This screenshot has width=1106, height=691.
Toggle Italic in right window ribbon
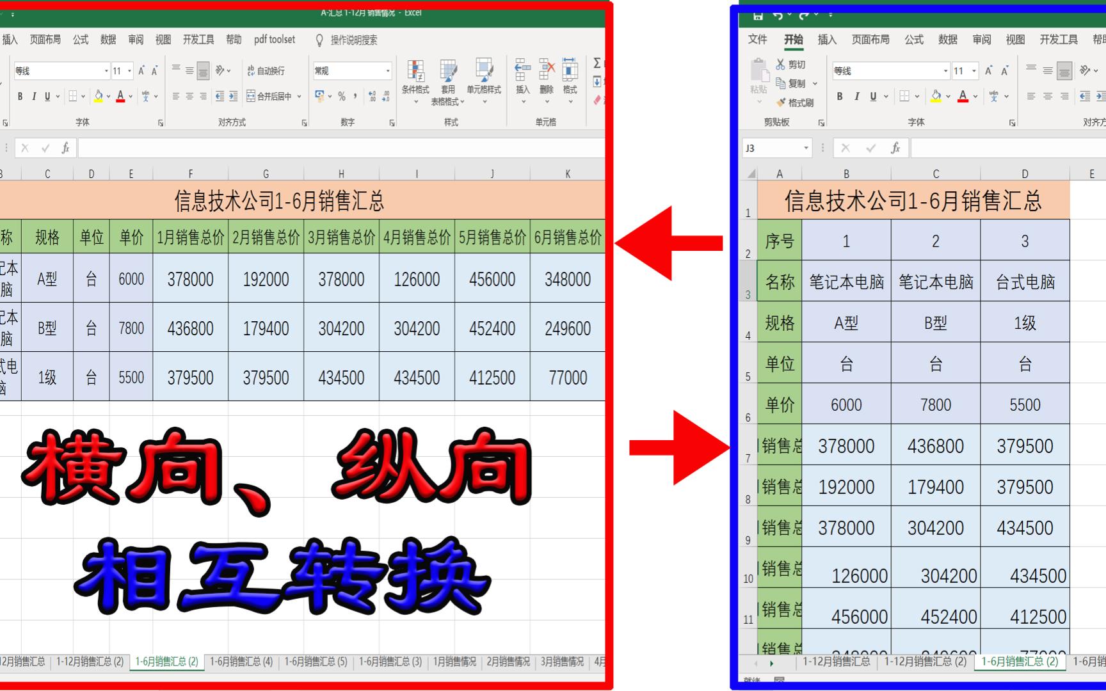(x=856, y=96)
